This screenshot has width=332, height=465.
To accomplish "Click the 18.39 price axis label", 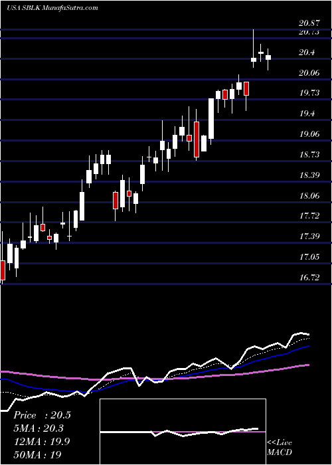I will [x=309, y=175].
